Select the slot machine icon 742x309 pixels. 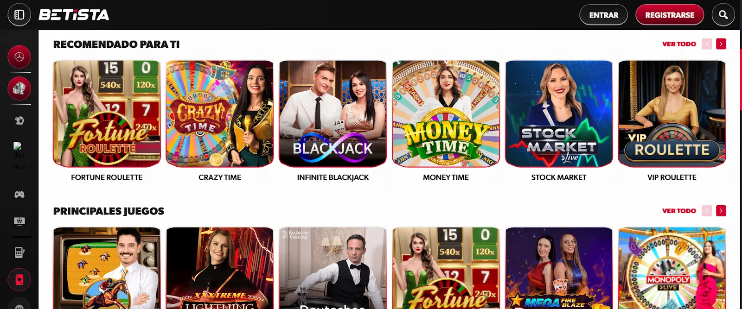coord(19,252)
